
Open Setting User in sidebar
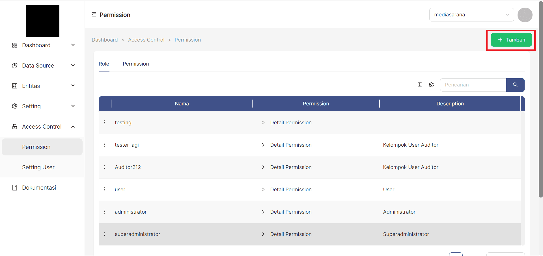pos(38,167)
